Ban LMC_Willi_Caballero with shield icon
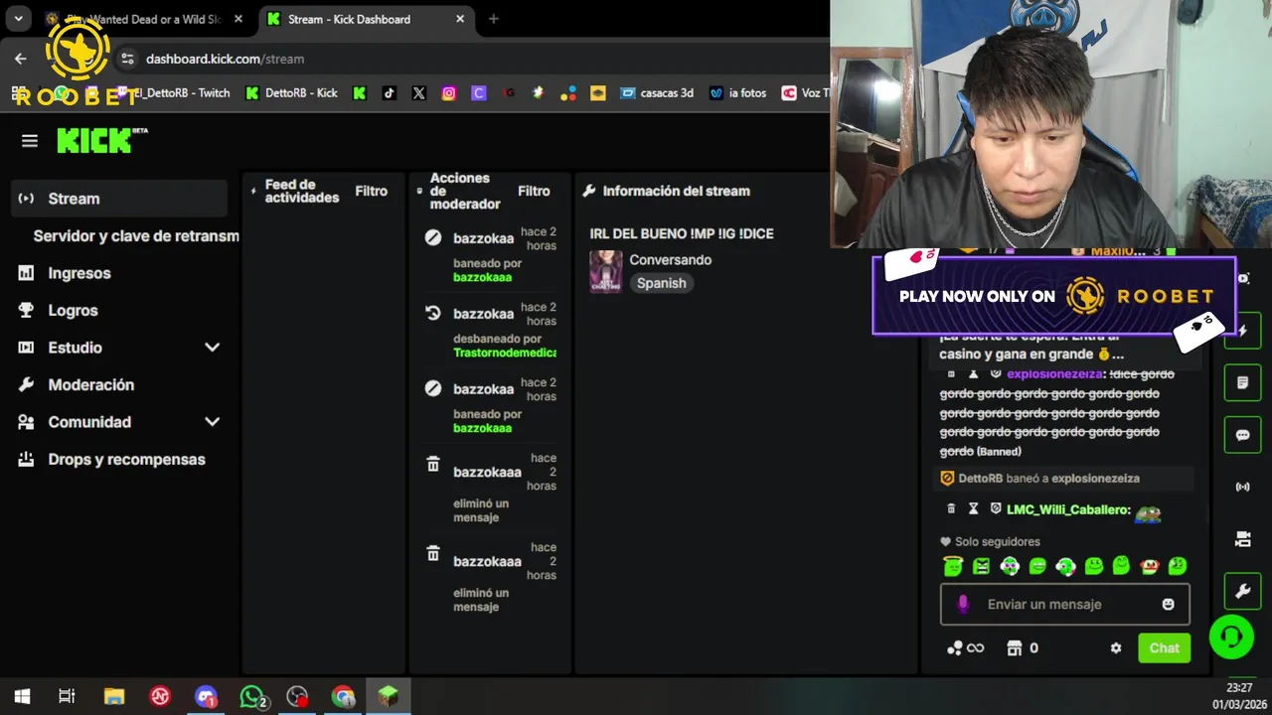Screen dimensions: 1272x715 click(x=995, y=508)
